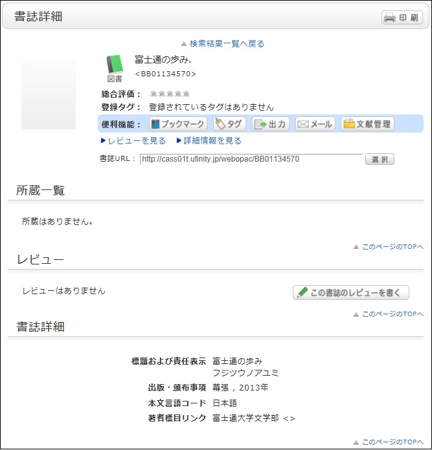Click the 標題および責任表示 label
The width and height of the screenshot is (432, 450).
(168, 361)
